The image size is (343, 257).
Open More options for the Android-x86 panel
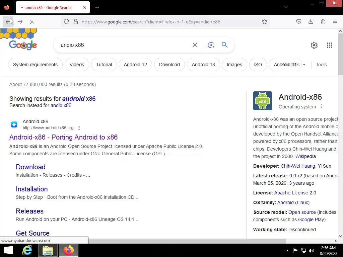321,106
